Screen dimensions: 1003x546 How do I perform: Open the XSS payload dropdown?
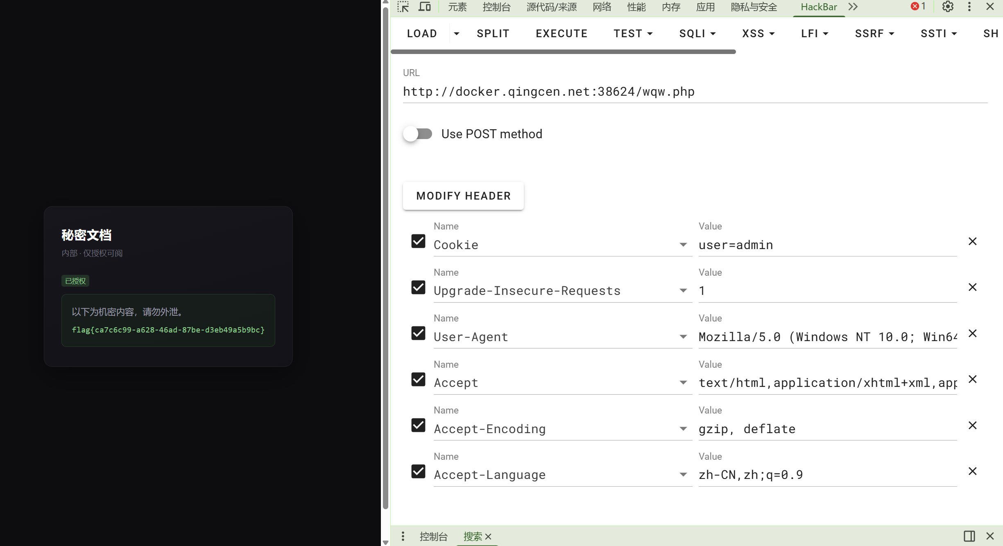click(758, 34)
